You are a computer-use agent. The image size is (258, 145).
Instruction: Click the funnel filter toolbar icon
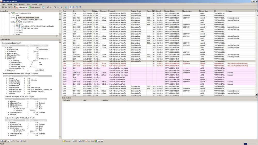[x=51, y=7]
